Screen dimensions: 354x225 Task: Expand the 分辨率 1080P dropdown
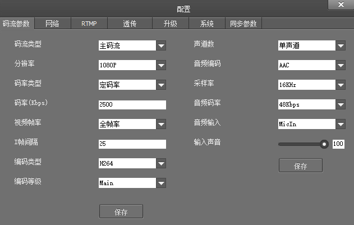161,65
